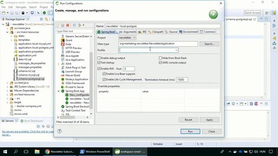This screenshot has width=278, height=156.
Task: Select the Gulp launch type
Action: [x=68, y=44]
